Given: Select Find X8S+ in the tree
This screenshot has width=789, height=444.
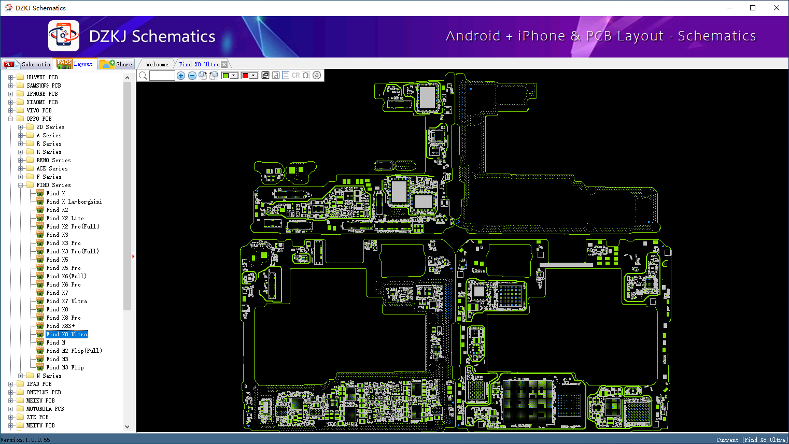Looking at the screenshot, I should [x=61, y=326].
